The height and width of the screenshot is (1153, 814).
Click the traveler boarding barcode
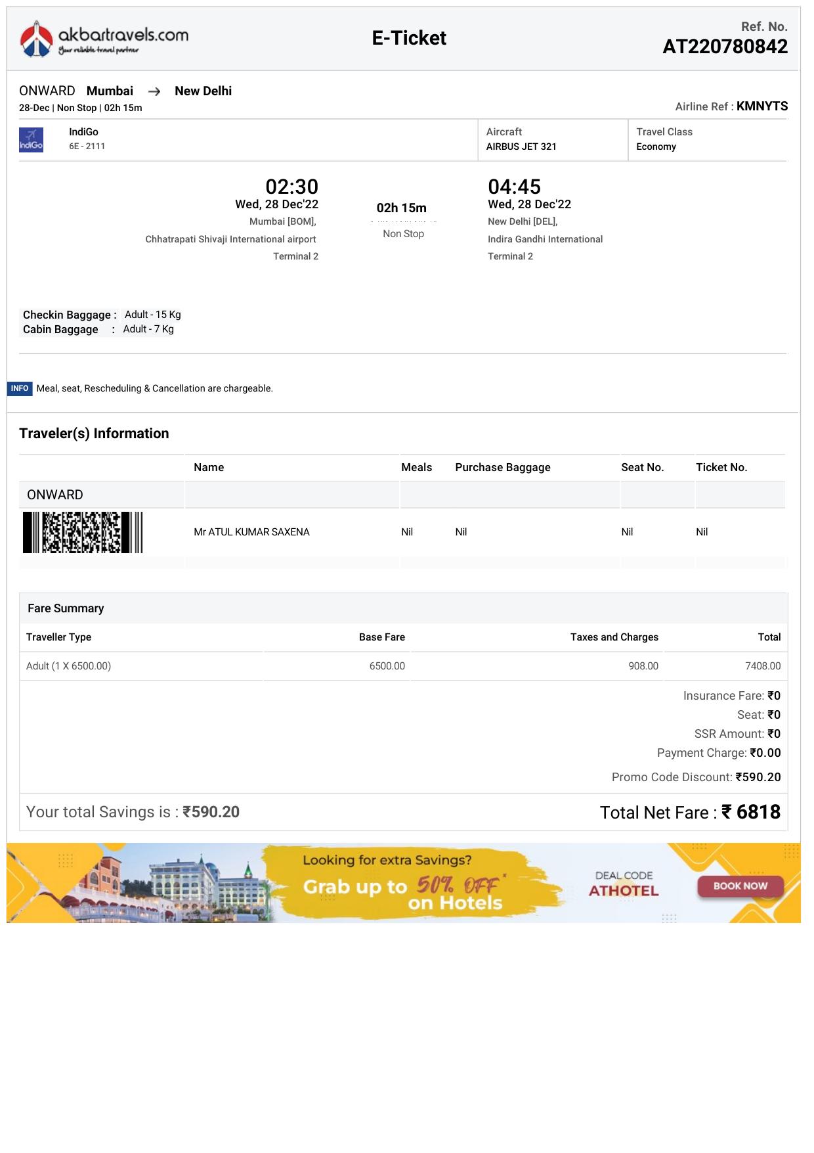coord(83,532)
